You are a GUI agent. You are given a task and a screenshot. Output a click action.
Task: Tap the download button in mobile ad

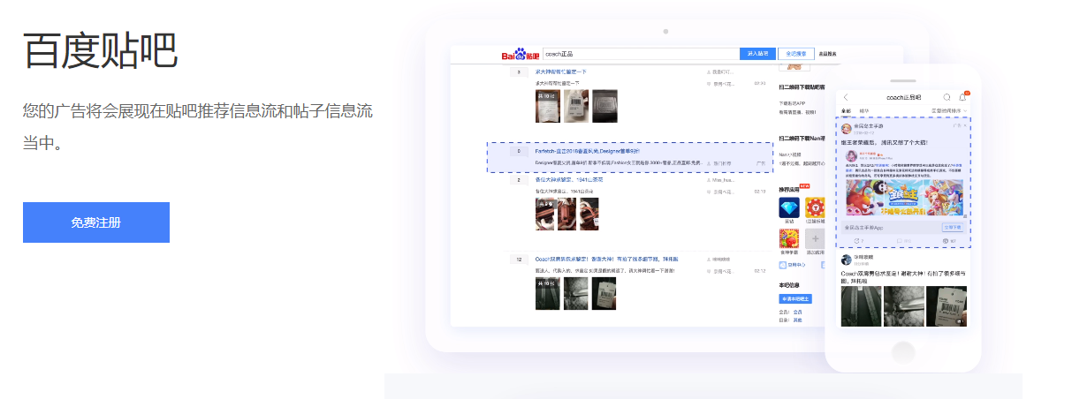pos(952,227)
